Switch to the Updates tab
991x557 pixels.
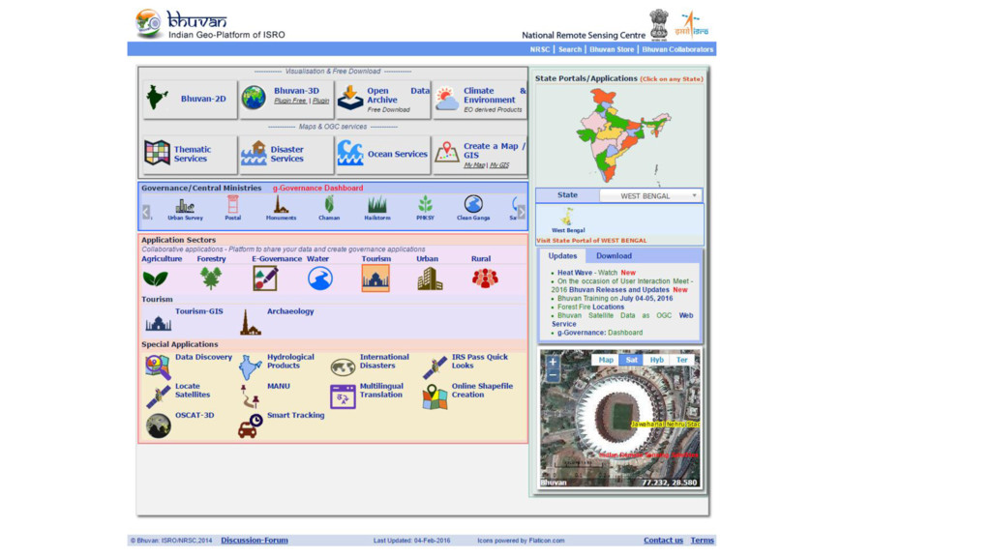(x=562, y=255)
